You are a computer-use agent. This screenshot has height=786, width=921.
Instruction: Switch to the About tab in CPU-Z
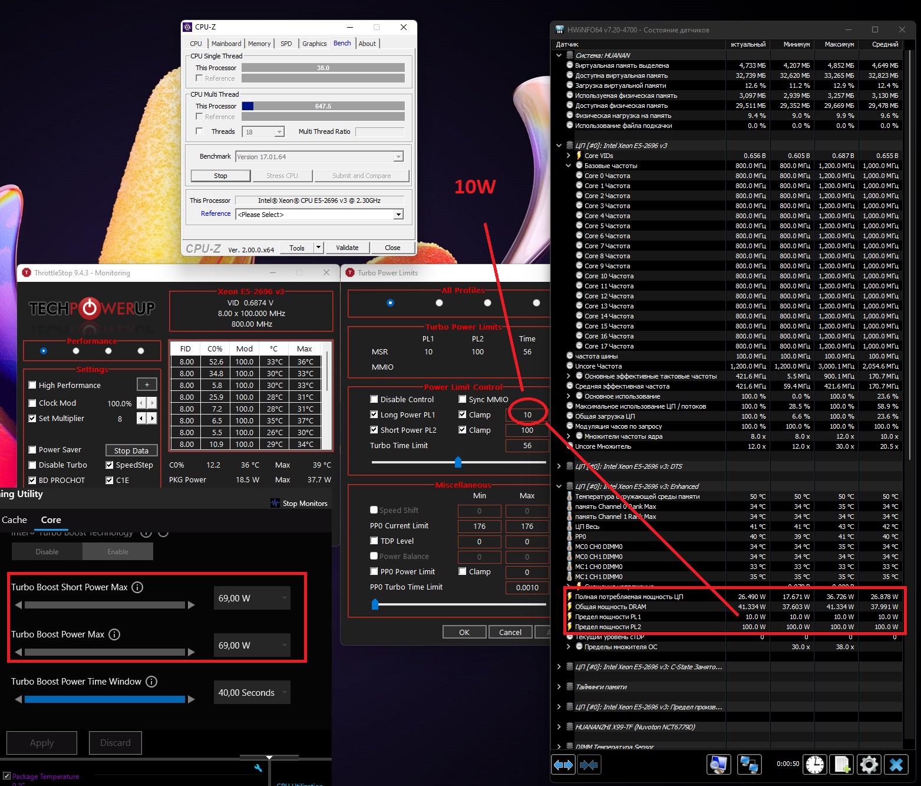click(x=367, y=44)
